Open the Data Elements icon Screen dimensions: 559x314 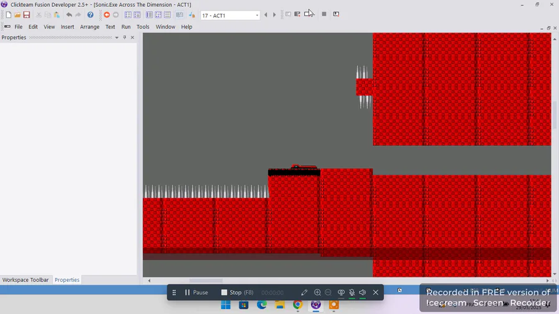click(167, 15)
